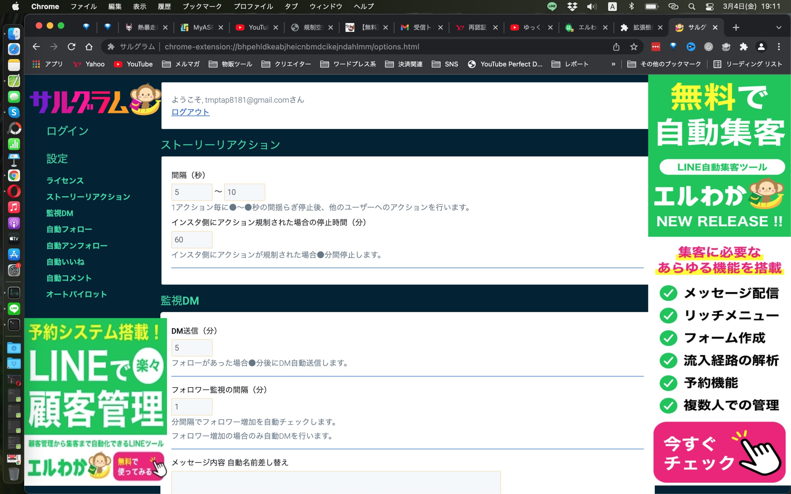Open the Chrome profile avatar
Viewport: 791px width, 494px height.
tap(761, 47)
